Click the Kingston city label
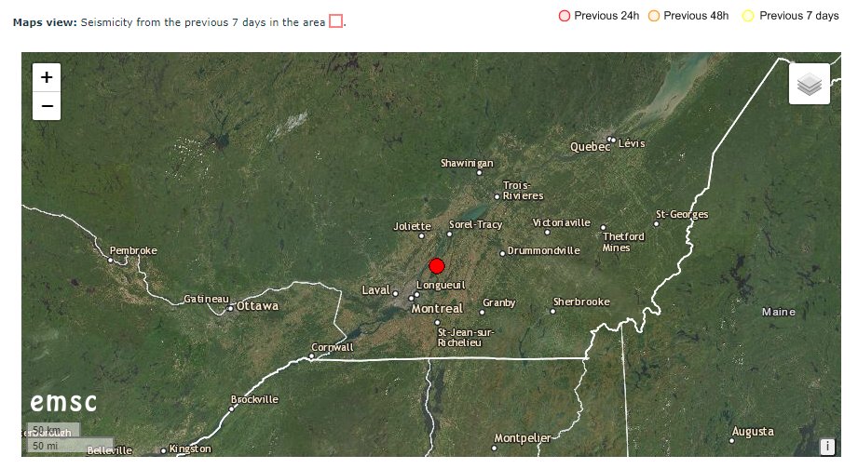This screenshot has height=469, width=858. pyautogui.click(x=190, y=449)
